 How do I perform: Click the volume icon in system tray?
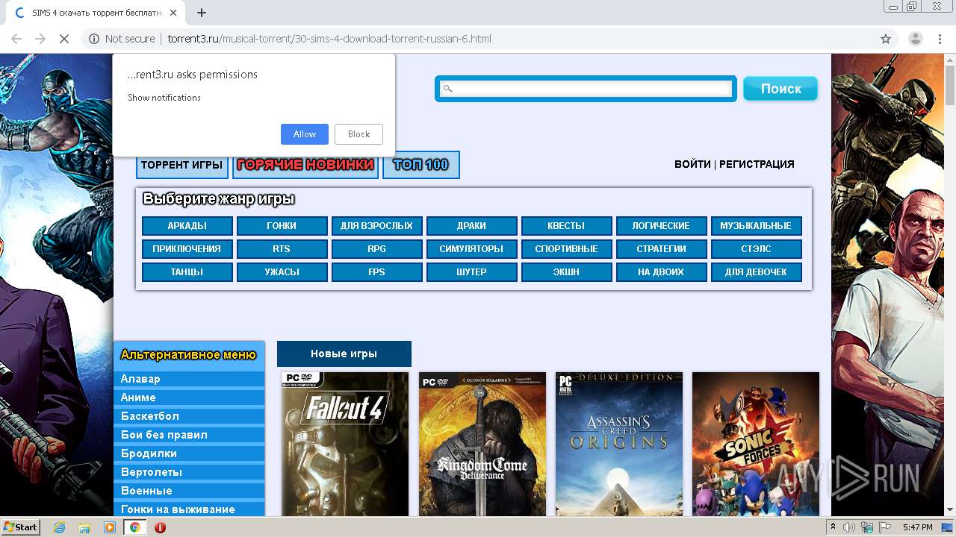pyautogui.click(x=849, y=527)
